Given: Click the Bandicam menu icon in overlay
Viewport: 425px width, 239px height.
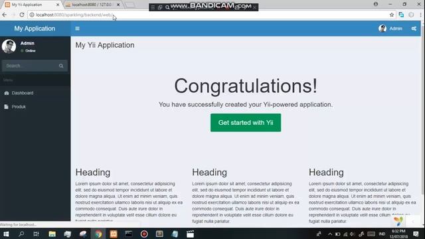Looking at the screenshot, I should [153, 7].
